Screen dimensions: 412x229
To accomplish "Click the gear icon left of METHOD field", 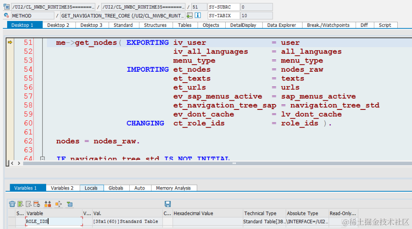I will (x=6, y=16).
